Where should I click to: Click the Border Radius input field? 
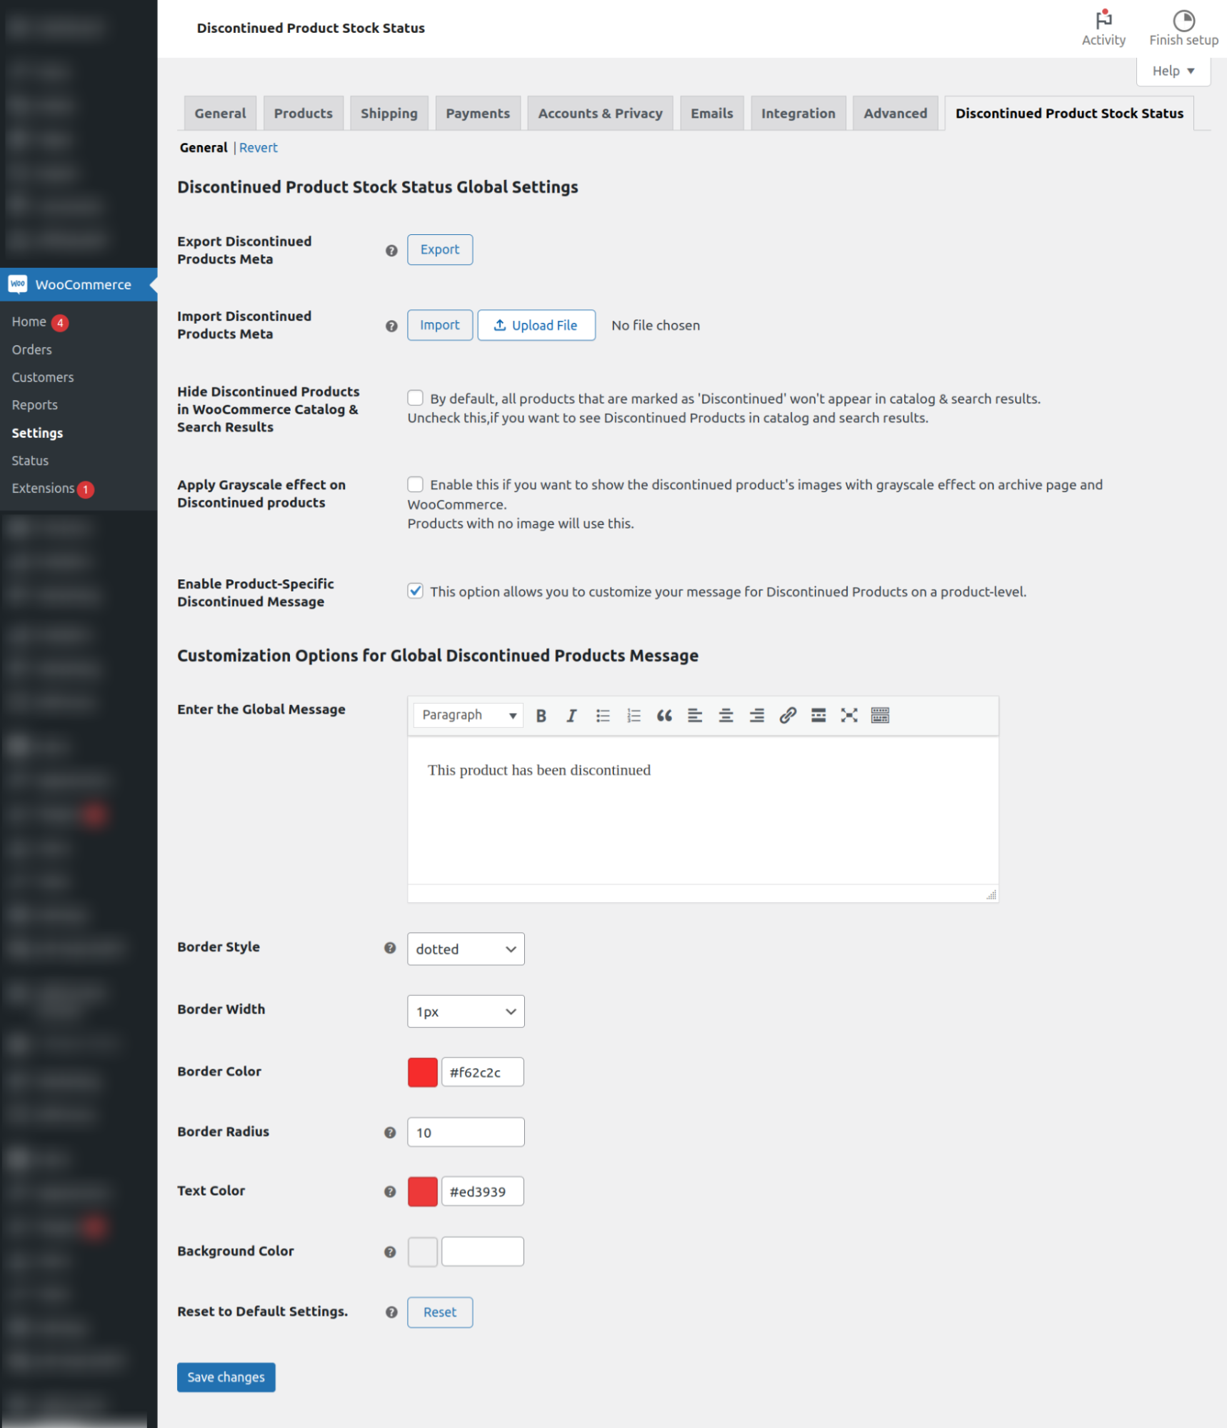[466, 1132]
